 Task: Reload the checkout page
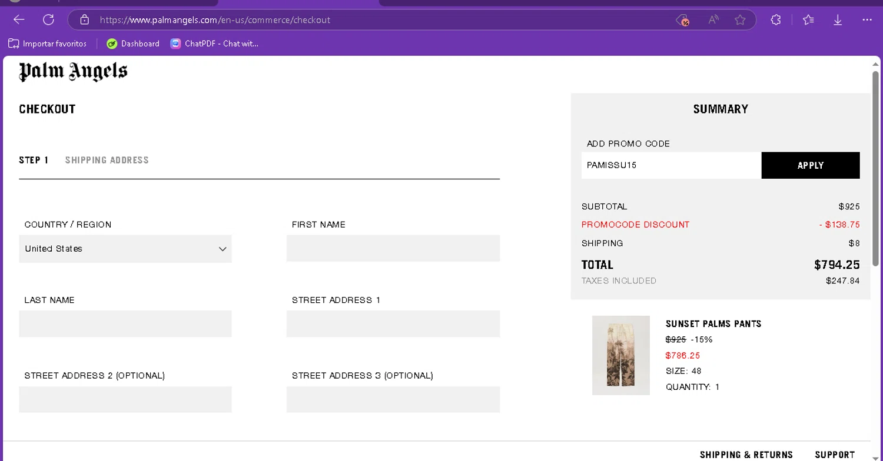tap(48, 20)
